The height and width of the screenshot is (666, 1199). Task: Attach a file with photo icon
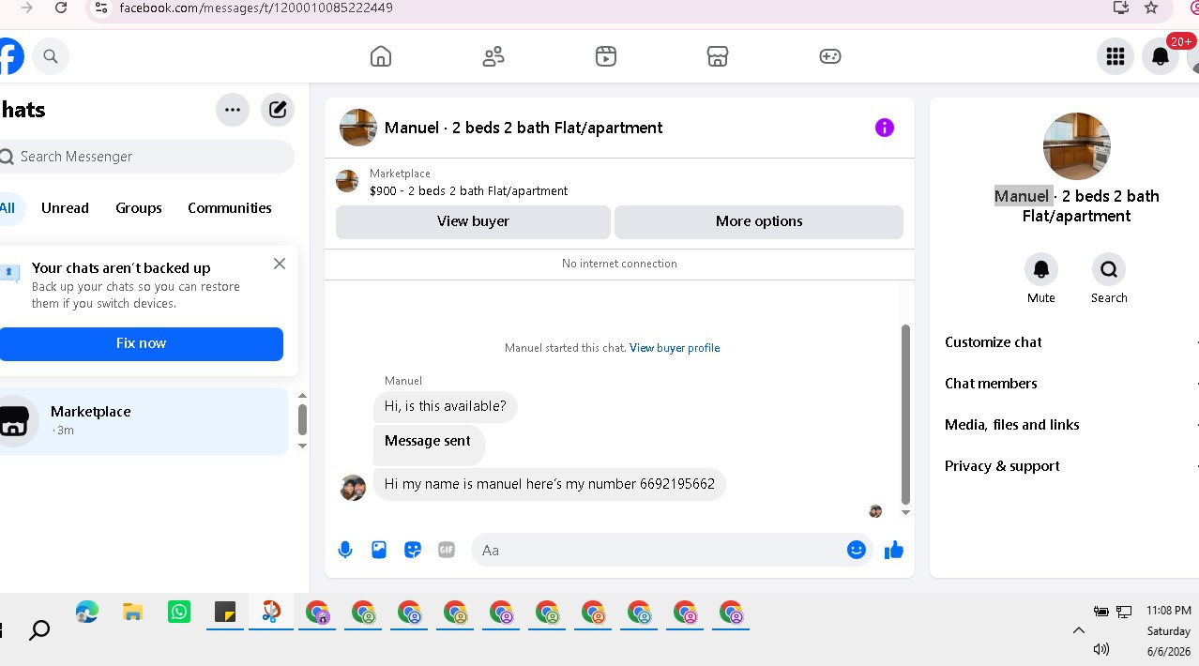pos(379,550)
